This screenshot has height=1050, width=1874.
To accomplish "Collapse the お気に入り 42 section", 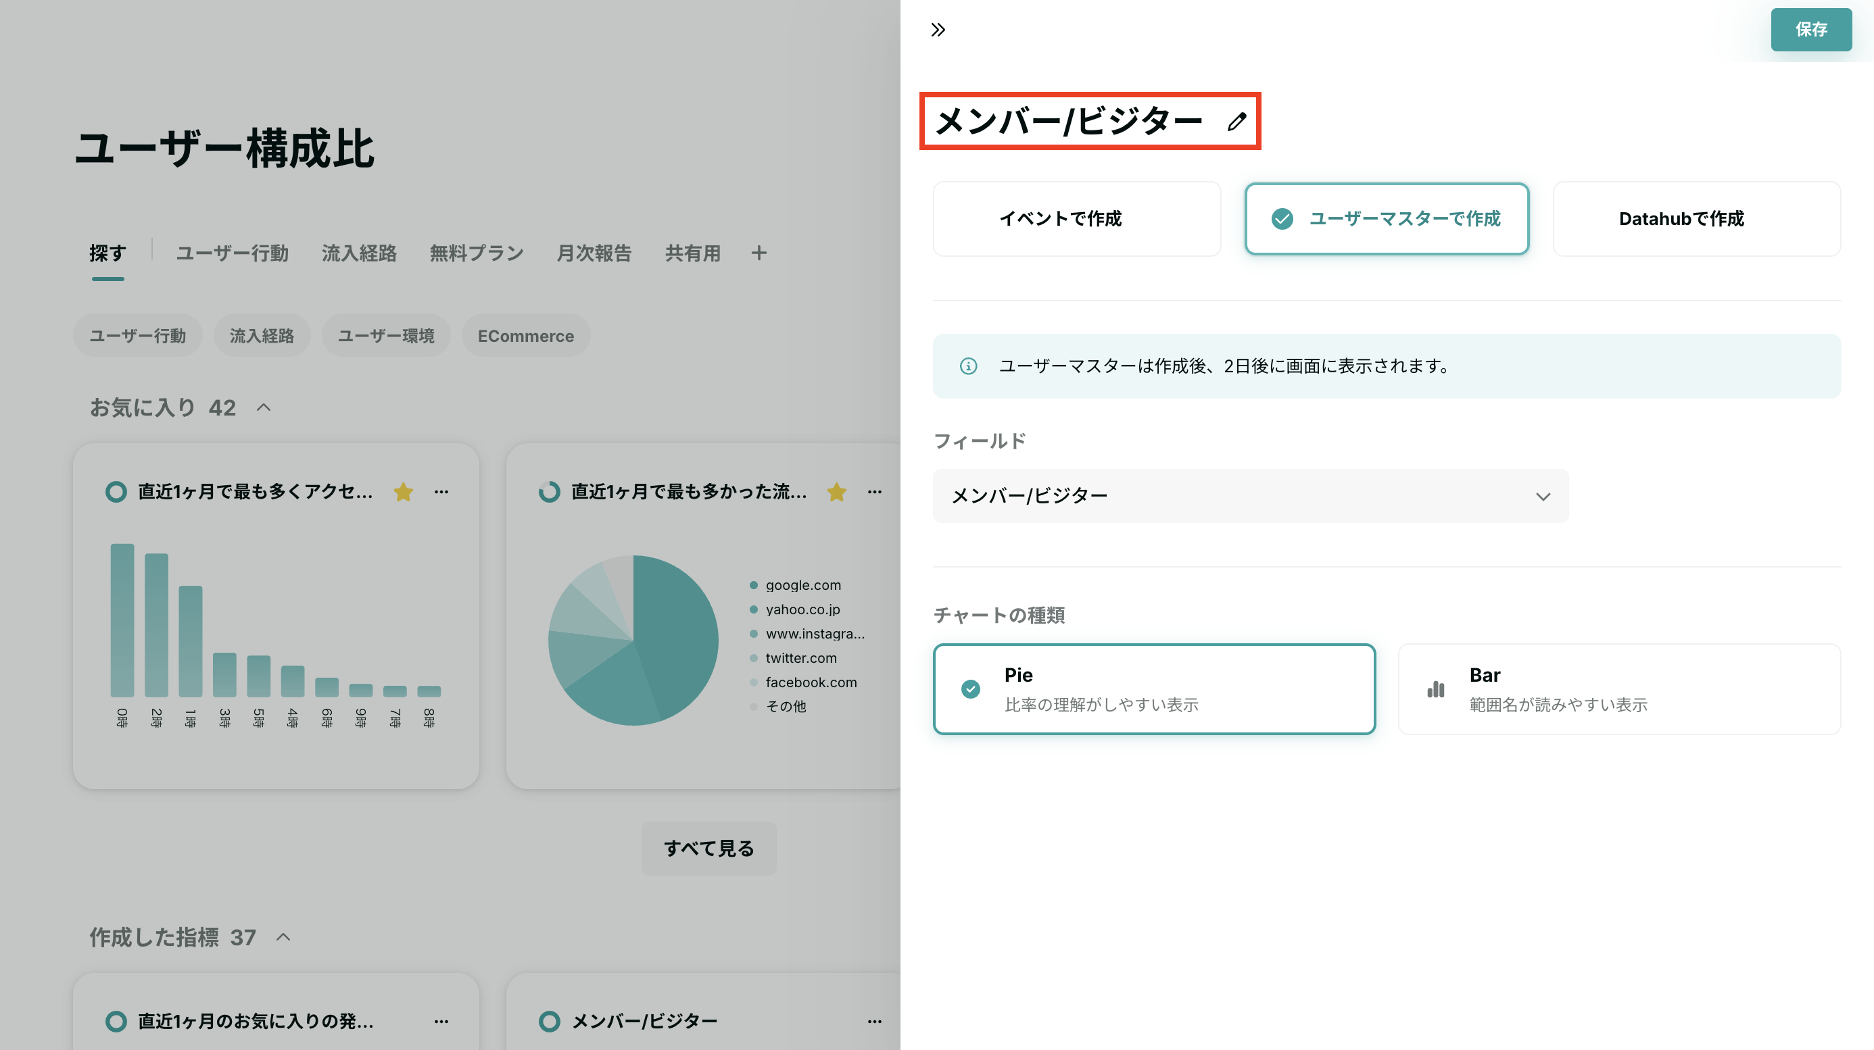I will 264,408.
